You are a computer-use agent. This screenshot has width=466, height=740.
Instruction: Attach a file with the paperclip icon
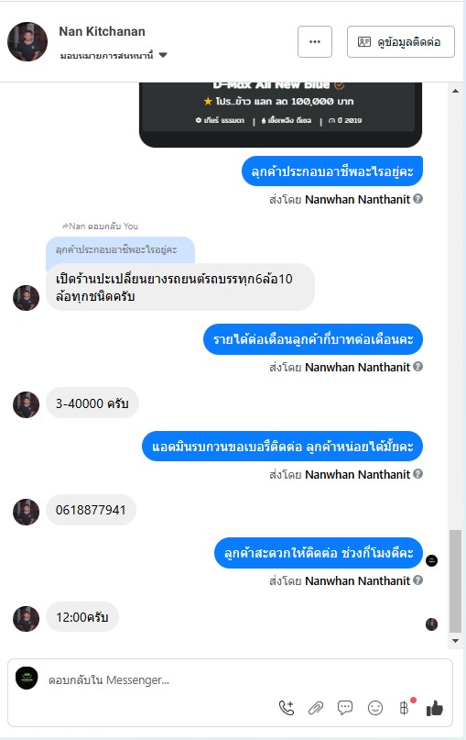click(x=316, y=708)
